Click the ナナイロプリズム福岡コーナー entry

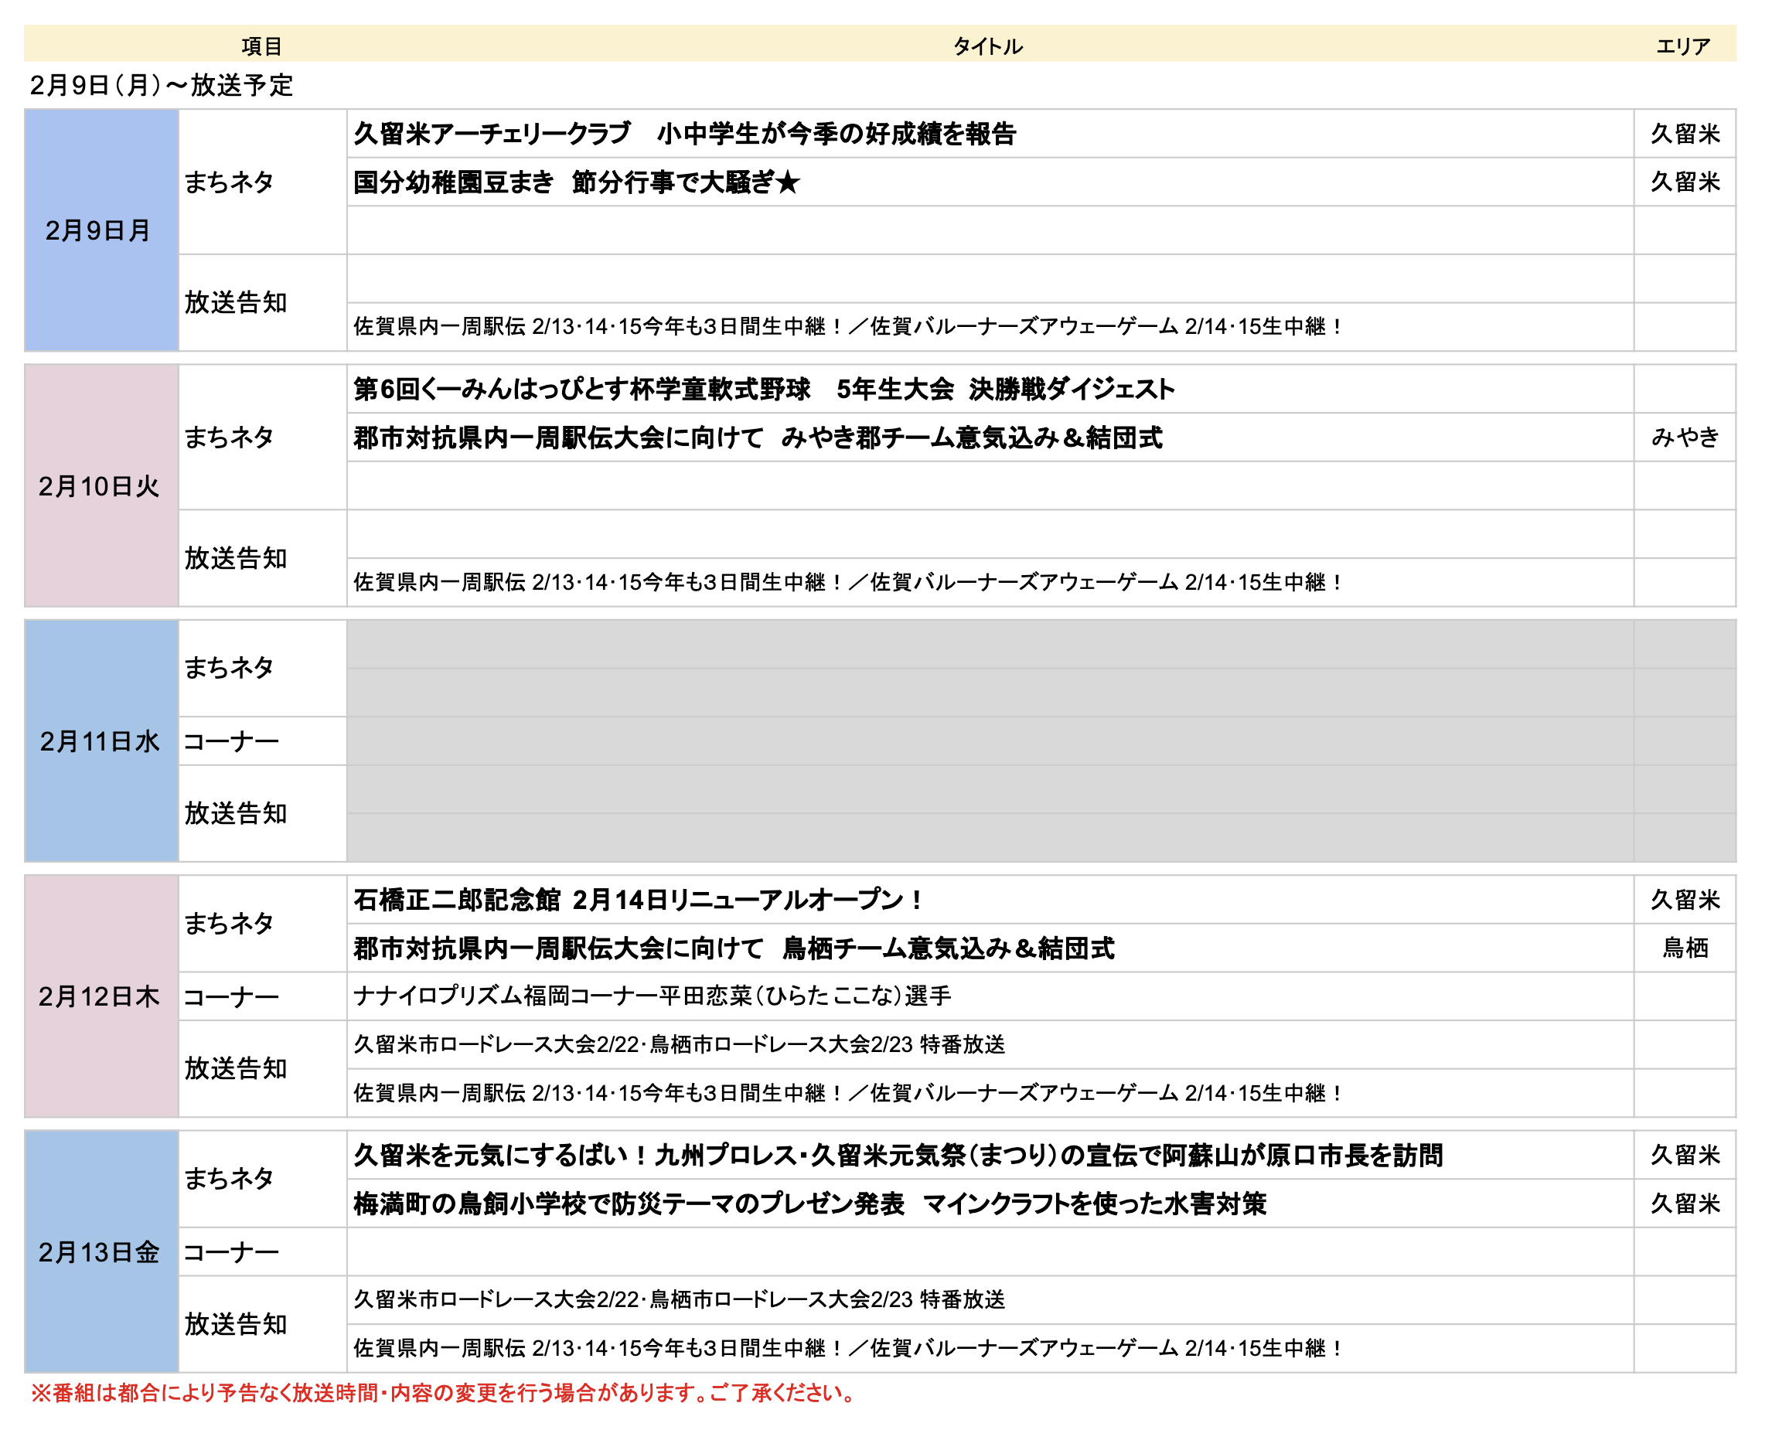[653, 996]
